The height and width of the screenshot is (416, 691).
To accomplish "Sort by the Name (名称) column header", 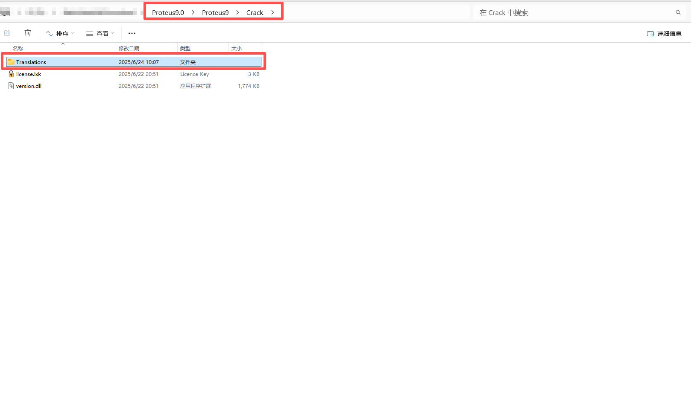I will [18, 48].
